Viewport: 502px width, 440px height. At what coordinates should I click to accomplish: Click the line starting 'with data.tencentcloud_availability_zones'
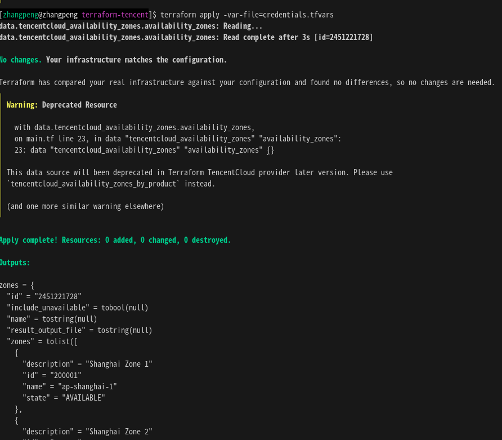(x=135, y=127)
